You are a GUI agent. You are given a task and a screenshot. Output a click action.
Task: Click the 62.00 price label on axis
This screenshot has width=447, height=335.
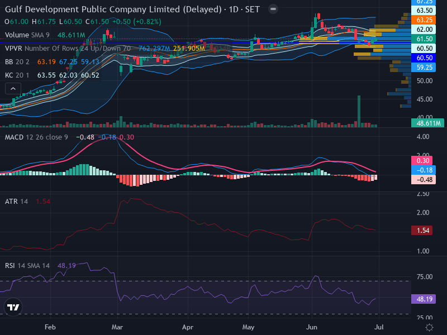(x=425, y=30)
